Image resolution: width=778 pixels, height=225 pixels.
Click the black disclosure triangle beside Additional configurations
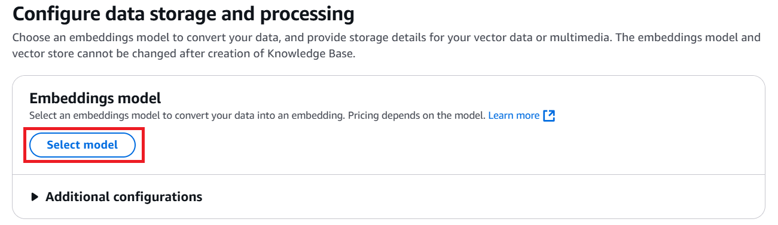coord(35,196)
